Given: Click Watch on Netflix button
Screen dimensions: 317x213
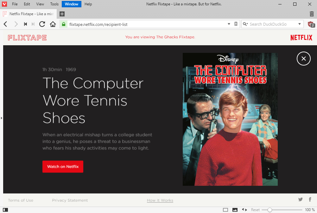Looking at the screenshot, I should tap(63, 166).
